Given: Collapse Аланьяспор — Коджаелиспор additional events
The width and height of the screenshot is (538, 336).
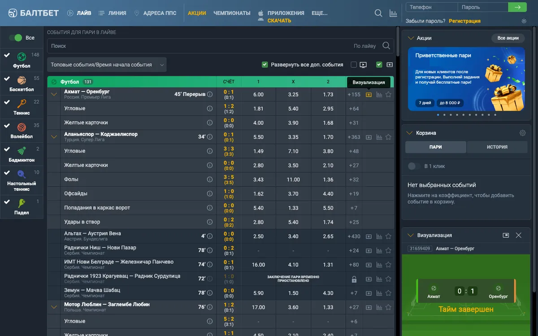Looking at the screenshot, I should tap(54, 137).
